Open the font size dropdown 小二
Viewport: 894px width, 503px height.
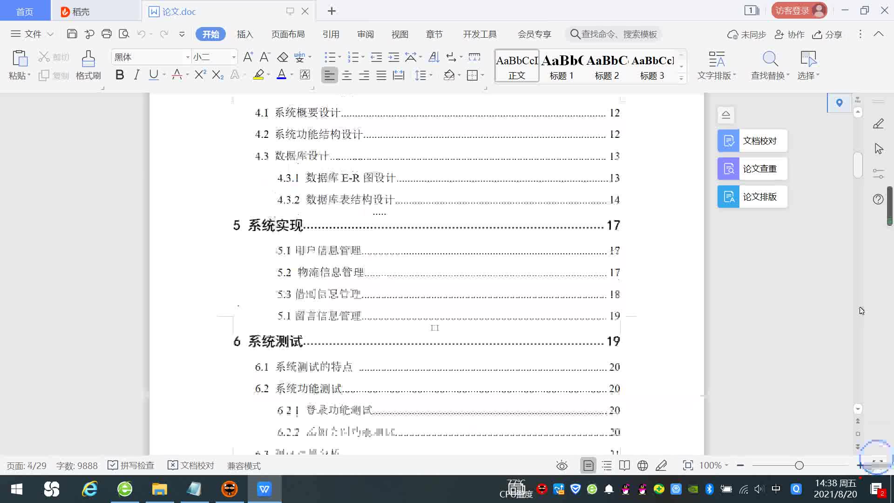point(234,57)
